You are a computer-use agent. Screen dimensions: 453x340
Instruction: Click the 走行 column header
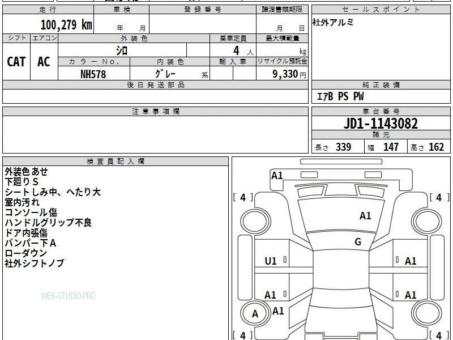point(48,9)
